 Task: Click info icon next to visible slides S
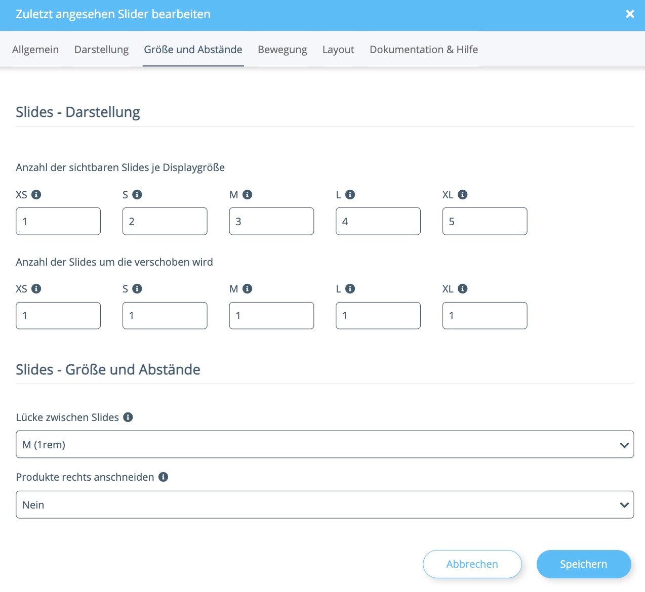[137, 194]
